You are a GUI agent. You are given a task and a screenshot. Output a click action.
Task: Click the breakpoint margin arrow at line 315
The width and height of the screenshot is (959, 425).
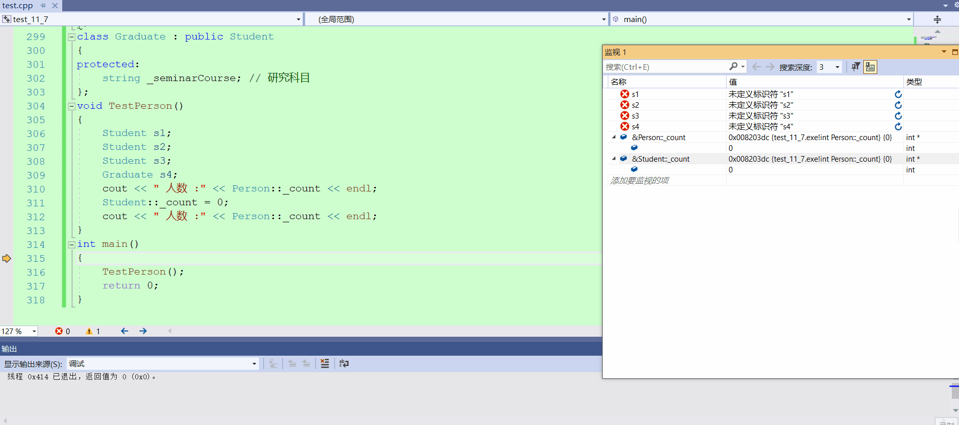(x=6, y=258)
